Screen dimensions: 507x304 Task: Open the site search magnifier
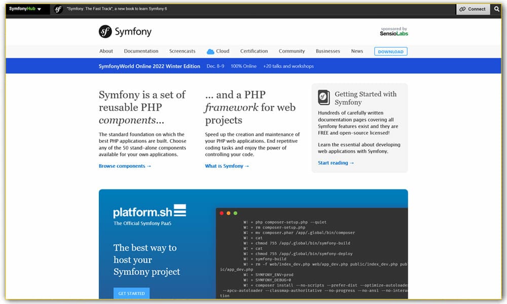(496, 9)
